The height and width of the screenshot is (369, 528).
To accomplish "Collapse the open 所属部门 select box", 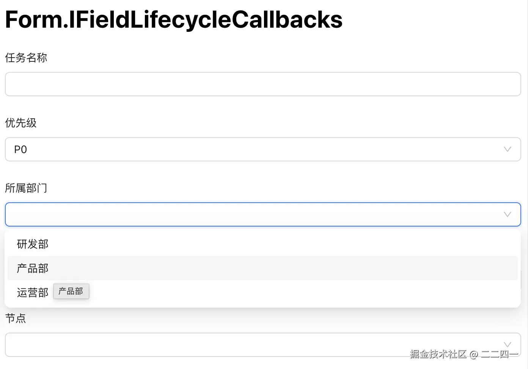I will 258,214.
